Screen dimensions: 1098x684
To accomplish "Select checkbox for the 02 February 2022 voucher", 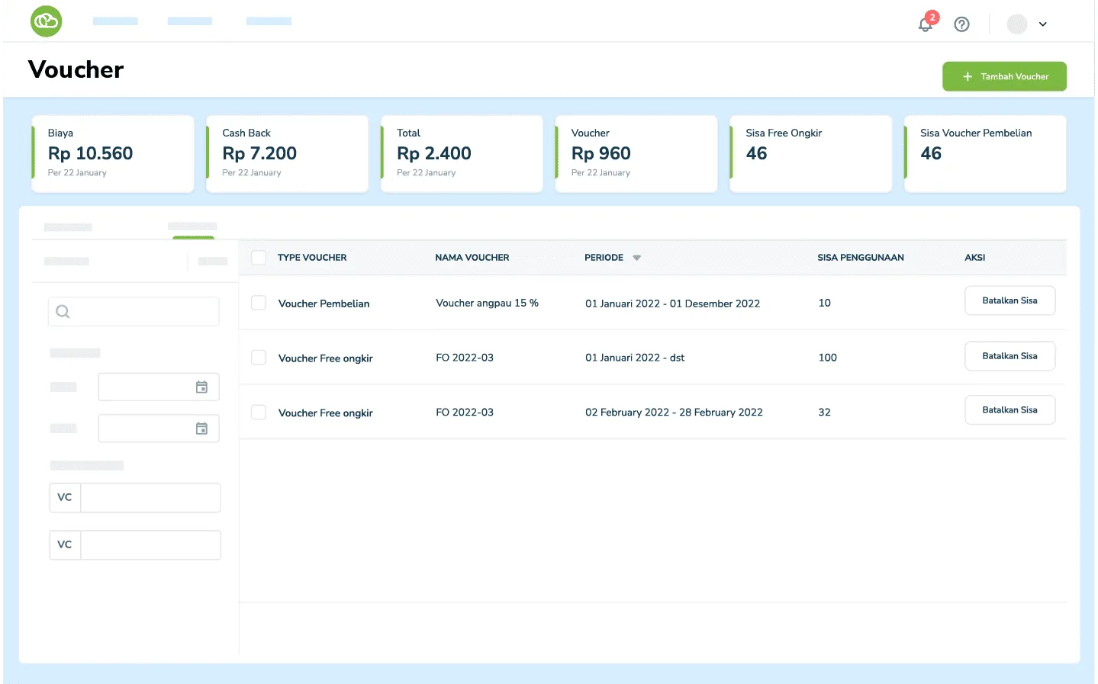I will pos(259,413).
